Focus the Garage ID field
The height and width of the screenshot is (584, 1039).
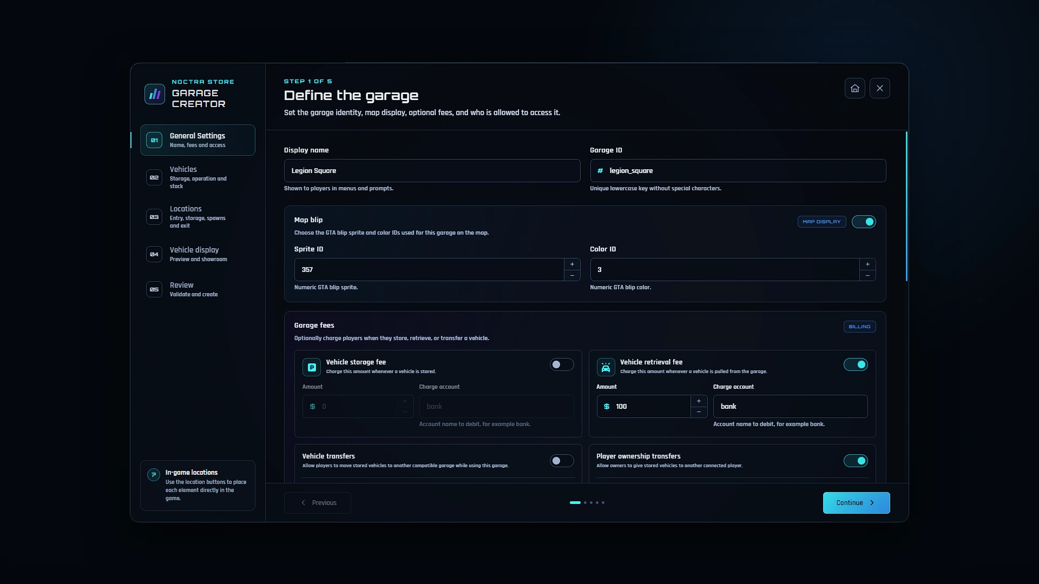pyautogui.click(x=738, y=171)
